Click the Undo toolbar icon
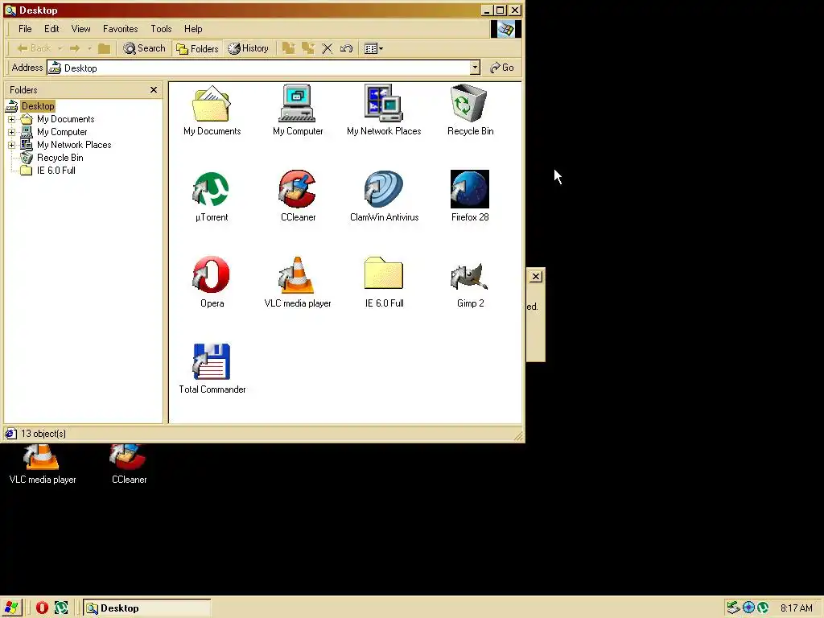 pyautogui.click(x=346, y=48)
